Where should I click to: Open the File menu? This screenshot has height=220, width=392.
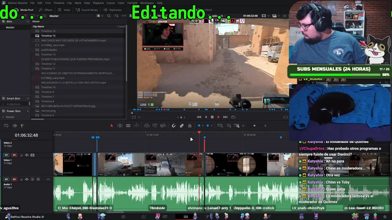[32, 3]
